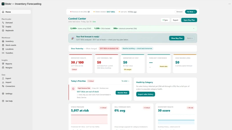Click the Export upload icon in sidebar
The image size is (232, 130).
point(3,78)
